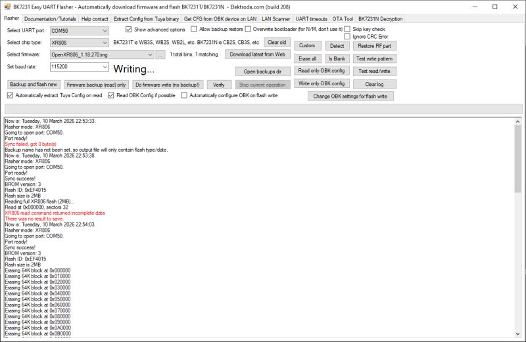Open the Documentation/Tutorials tab
Viewport: 526px width, 342px height.
51,19
